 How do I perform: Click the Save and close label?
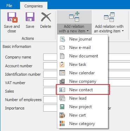(x=12, y=29)
